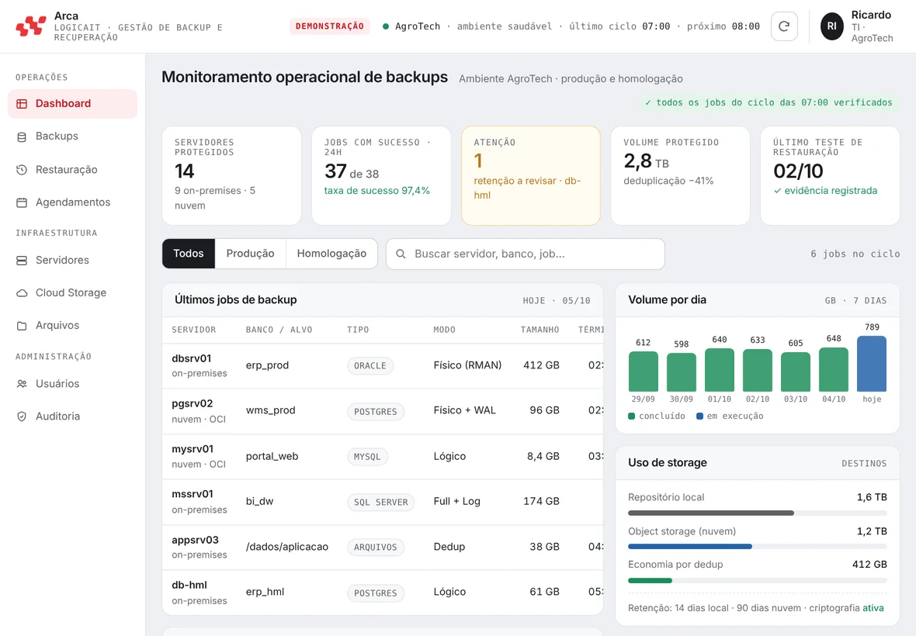Image resolution: width=916 pixels, height=636 pixels.
Task: Open the Último teste de restauração card
Action: click(830, 175)
